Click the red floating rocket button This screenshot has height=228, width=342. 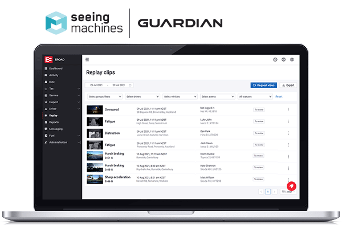click(291, 186)
